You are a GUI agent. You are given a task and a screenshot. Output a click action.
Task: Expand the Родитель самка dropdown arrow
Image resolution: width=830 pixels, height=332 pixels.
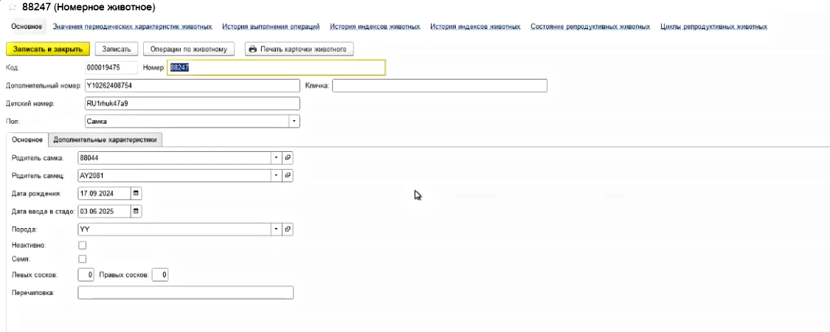coord(277,158)
